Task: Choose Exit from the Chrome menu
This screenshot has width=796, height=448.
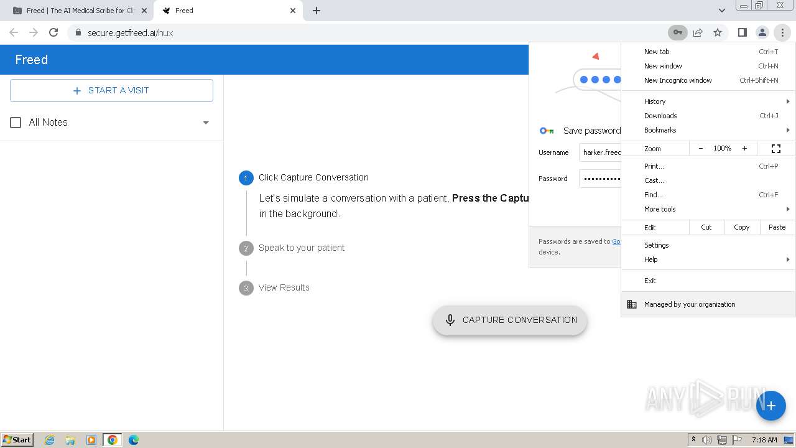Action: pyautogui.click(x=708, y=281)
